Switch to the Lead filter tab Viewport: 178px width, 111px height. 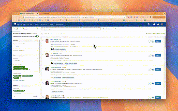pyautogui.click(x=16, y=29)
